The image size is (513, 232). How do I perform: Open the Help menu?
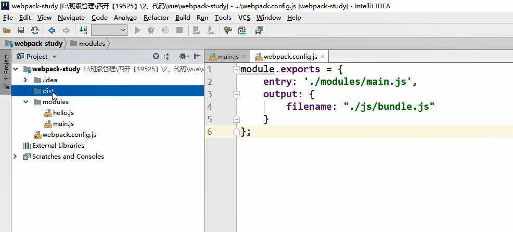pyautogui.click(x=294, y=18)
